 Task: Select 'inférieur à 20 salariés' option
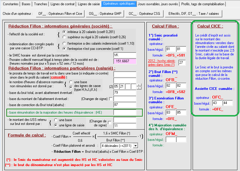point(64,32)
